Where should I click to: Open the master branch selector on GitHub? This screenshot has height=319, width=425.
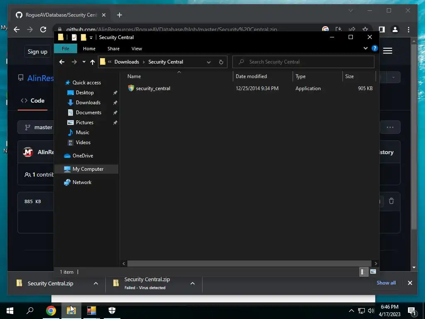[x=36, y=127]
